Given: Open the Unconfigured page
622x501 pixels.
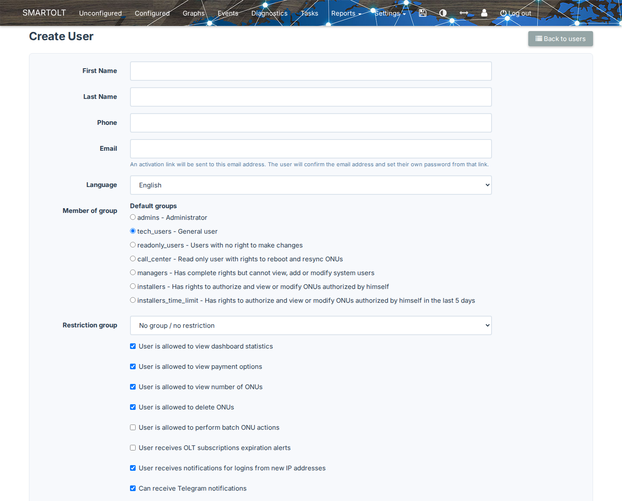Looking at the screenshot, I should pyautogui.click(x=100, y=13).
